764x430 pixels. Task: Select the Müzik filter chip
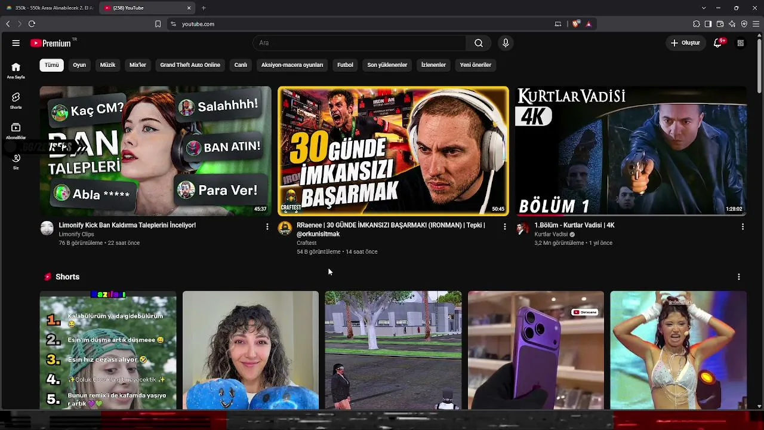(x=108, y=65)
